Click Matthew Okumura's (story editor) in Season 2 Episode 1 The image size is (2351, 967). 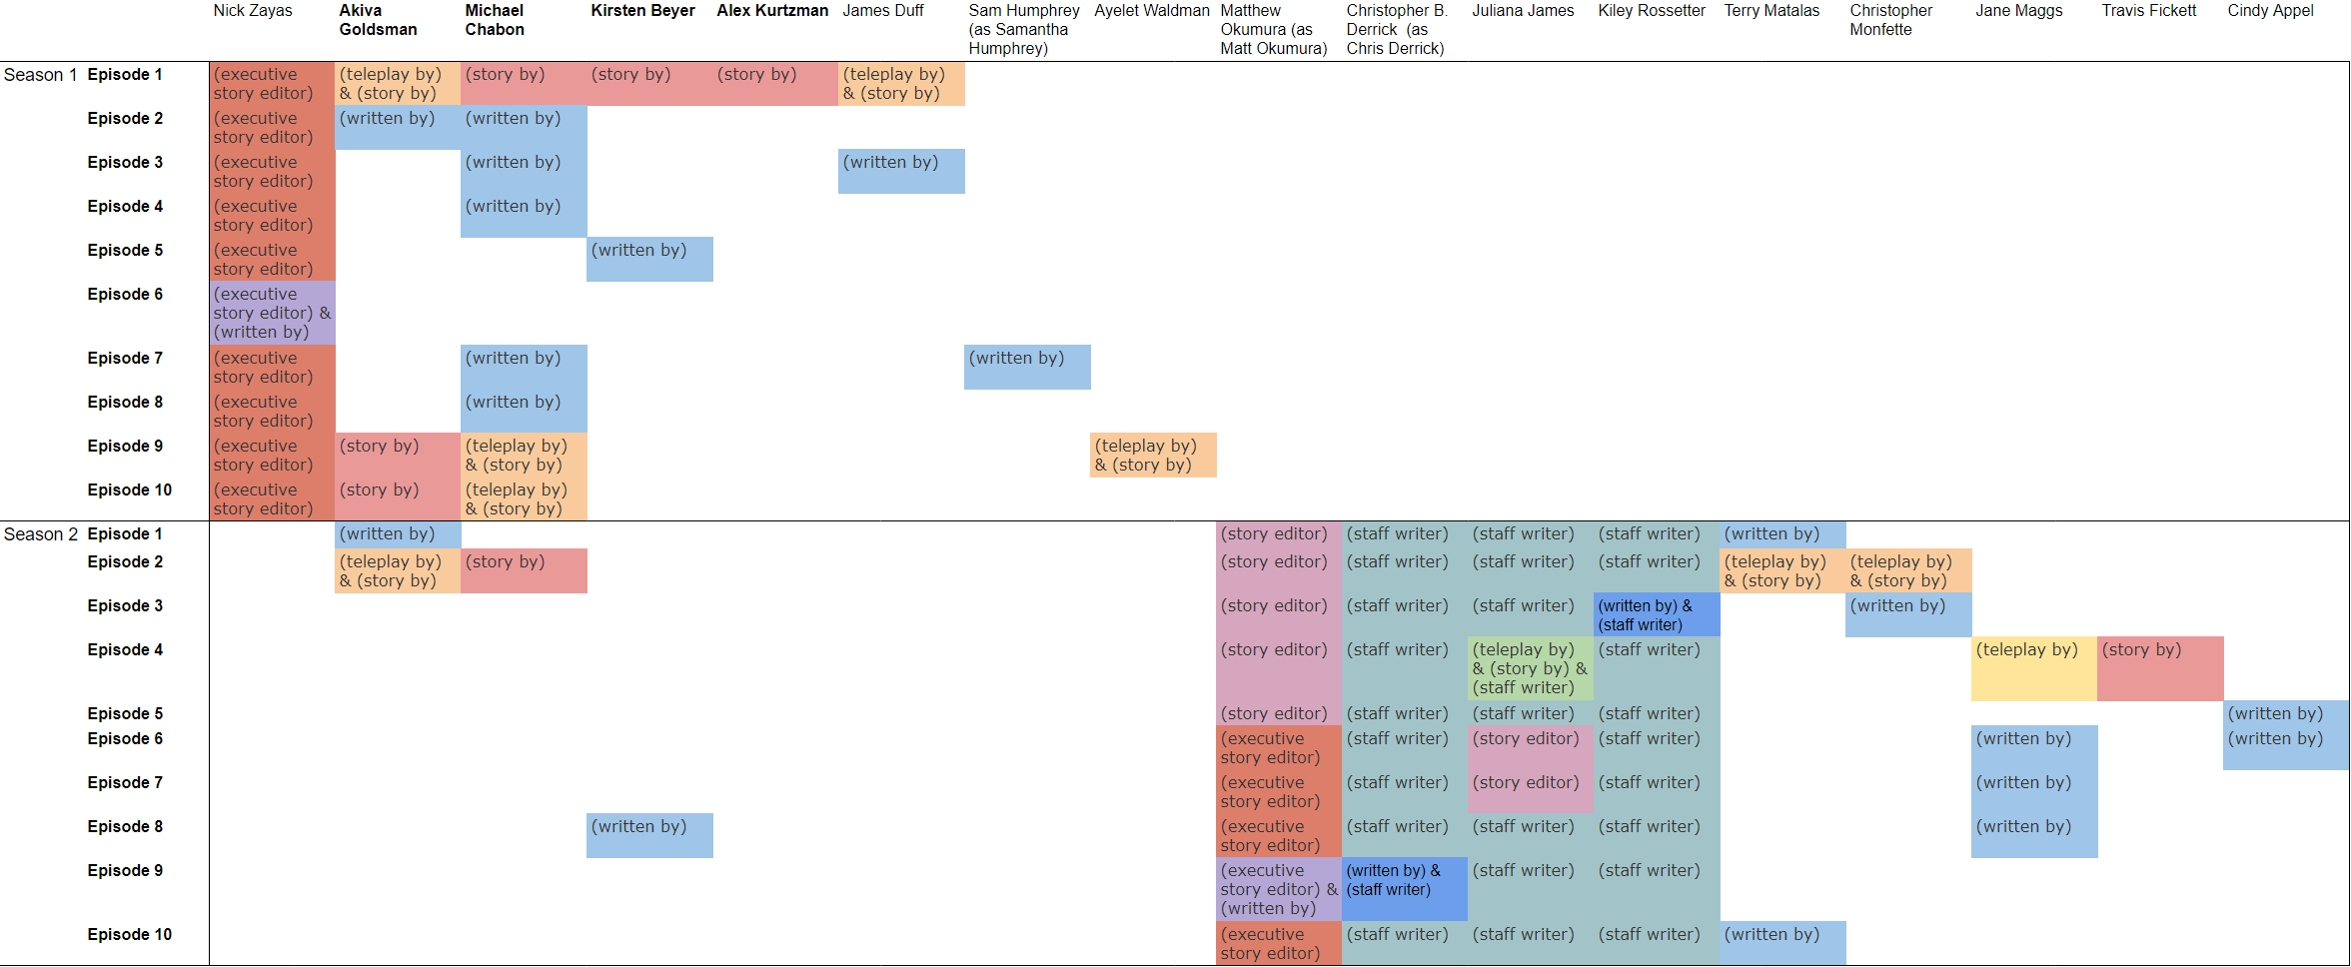[1279, 535]
